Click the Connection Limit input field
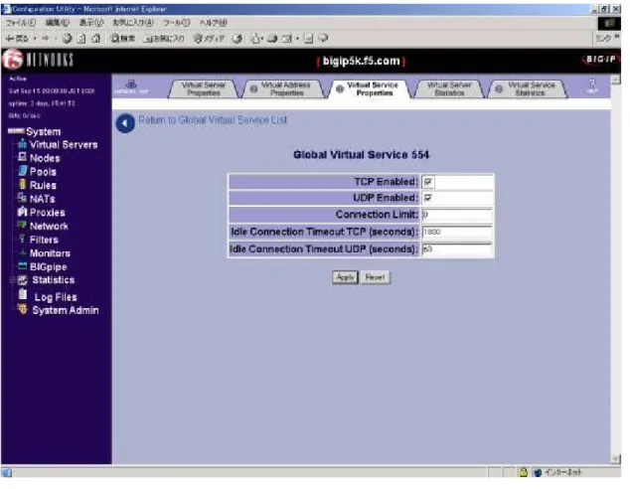This screenshot has width=630, height=489. tap(457, 215)
